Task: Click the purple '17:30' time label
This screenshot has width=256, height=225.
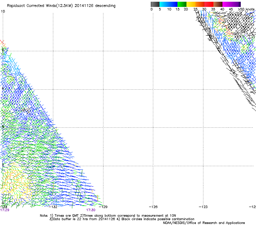Action: [91, 210]
